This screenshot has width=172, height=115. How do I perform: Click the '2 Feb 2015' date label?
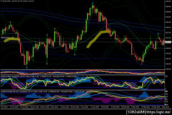(105, 107)
